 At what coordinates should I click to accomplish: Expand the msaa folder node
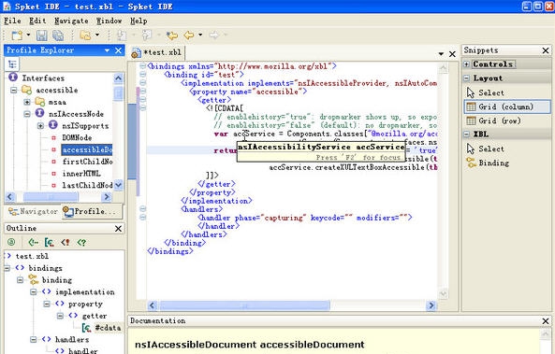(x=27, y=102)
